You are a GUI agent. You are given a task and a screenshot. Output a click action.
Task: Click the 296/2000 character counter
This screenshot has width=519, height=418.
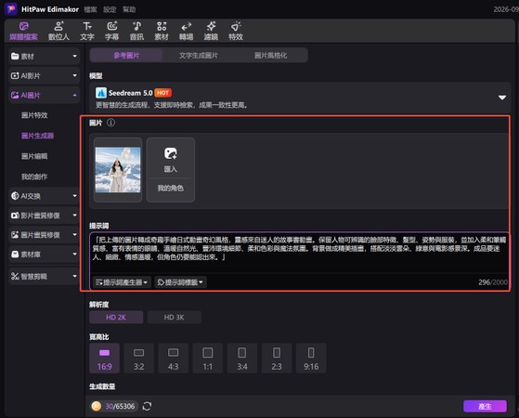[x=492, y=282]
